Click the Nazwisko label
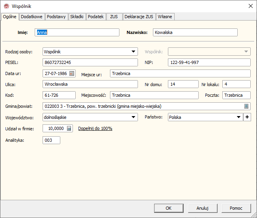257x218 pixels. click(137, 32)
